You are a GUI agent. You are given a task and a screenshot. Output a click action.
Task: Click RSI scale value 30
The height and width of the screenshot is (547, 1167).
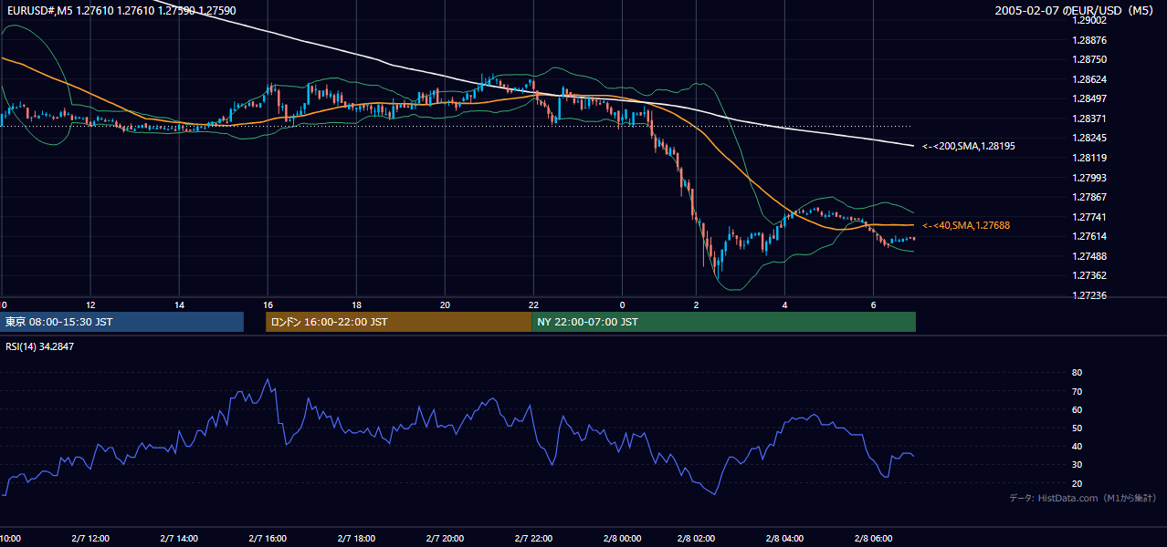point(1077,464)
